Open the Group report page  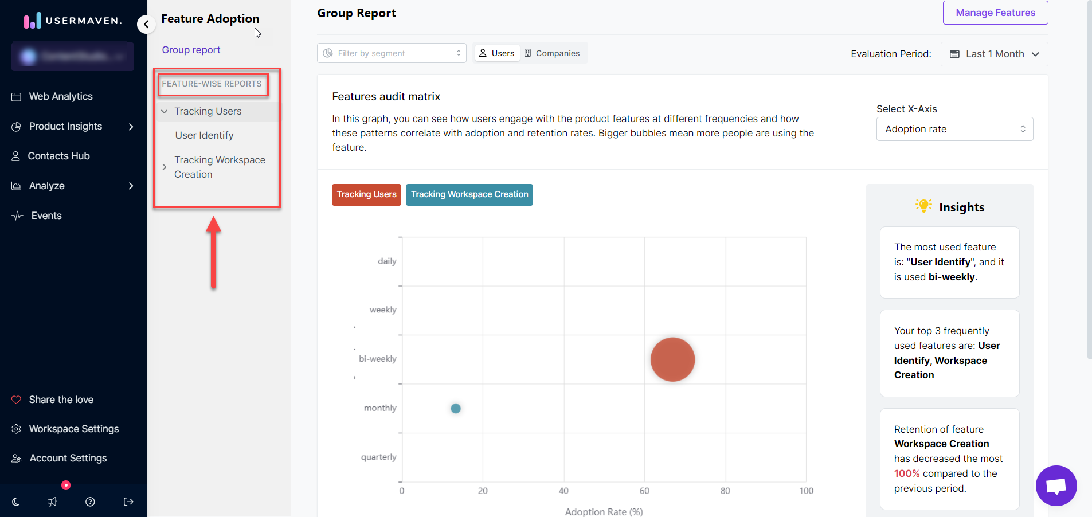click(x=191, y=50)
